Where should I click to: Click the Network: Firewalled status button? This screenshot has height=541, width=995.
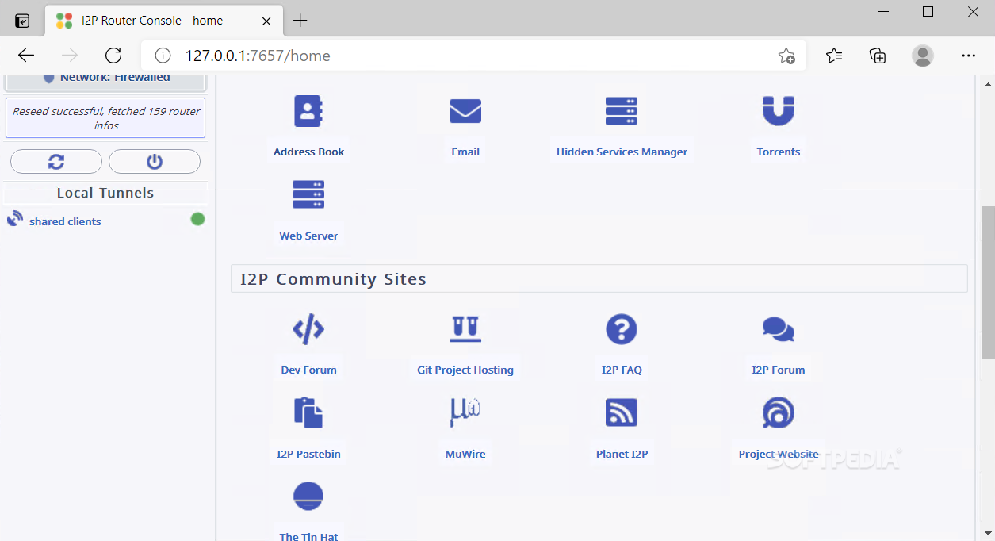pyautogui.click(x=105, y=81)
